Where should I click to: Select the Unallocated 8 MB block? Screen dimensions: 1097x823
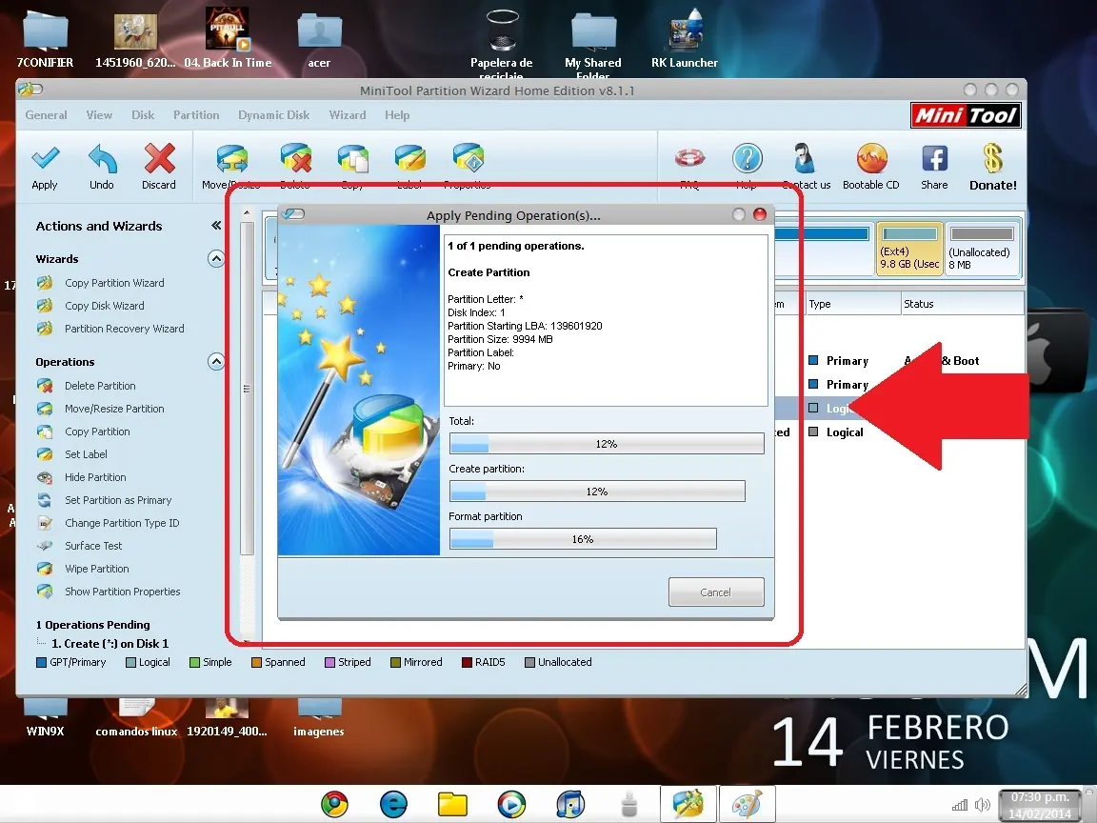(982, 249)
